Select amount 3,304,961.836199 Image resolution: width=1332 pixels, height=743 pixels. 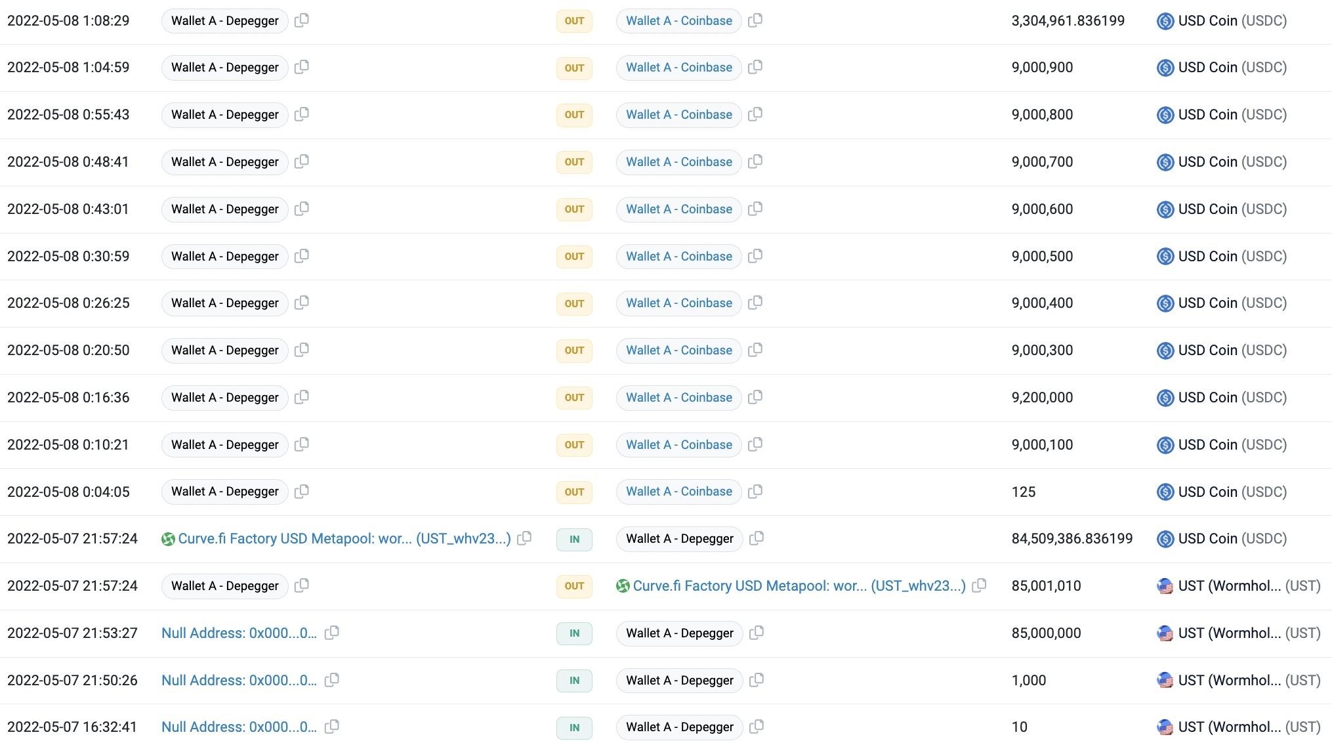coord(1068,20)
